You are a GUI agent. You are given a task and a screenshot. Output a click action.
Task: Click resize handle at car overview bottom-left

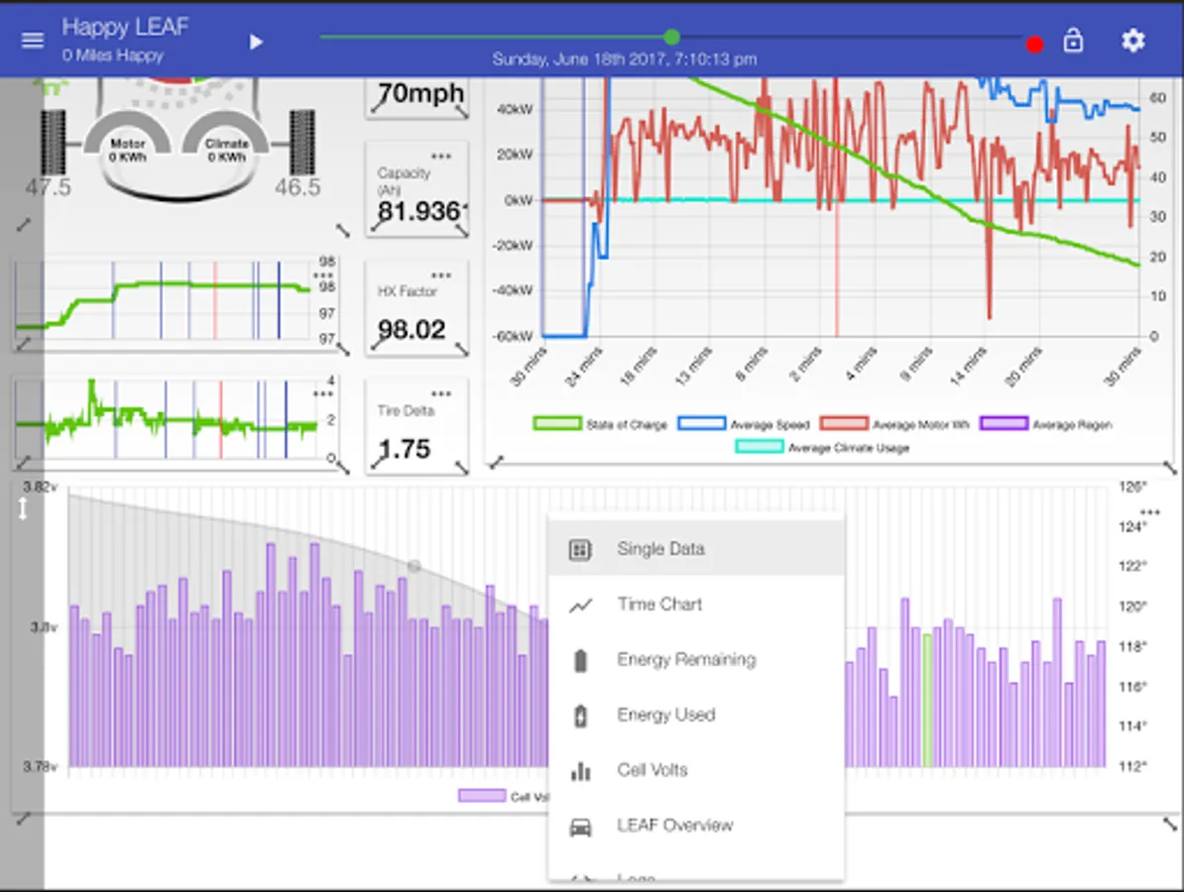(24, 225)
